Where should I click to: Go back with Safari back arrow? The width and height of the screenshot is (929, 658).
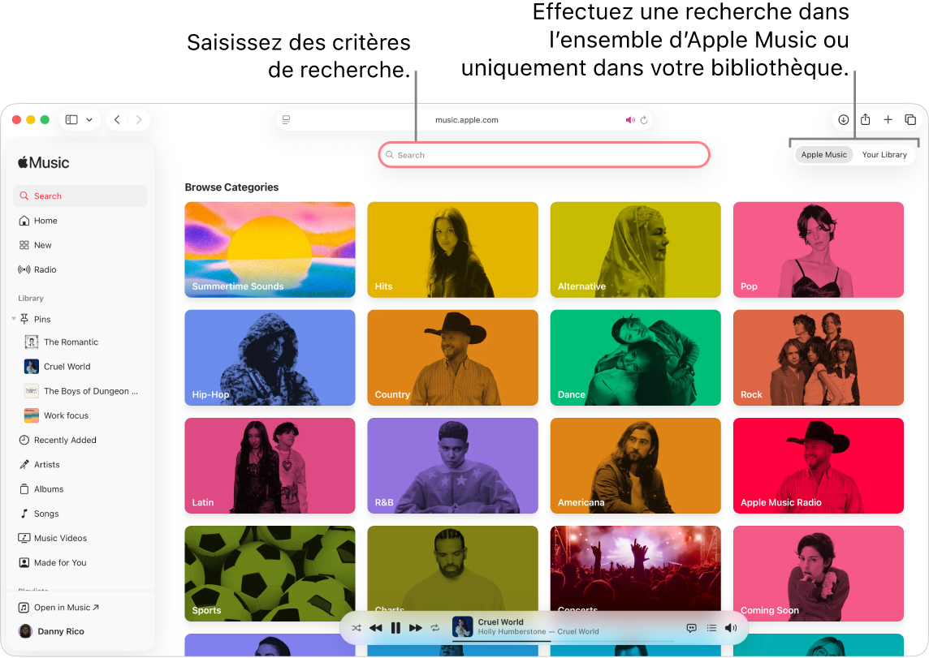(x=117, y=119)
